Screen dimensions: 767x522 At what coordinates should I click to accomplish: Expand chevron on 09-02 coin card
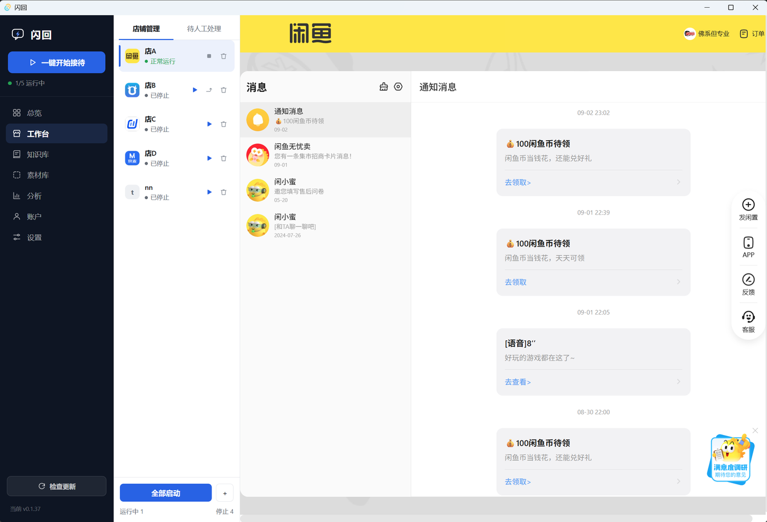click(678, 182)
